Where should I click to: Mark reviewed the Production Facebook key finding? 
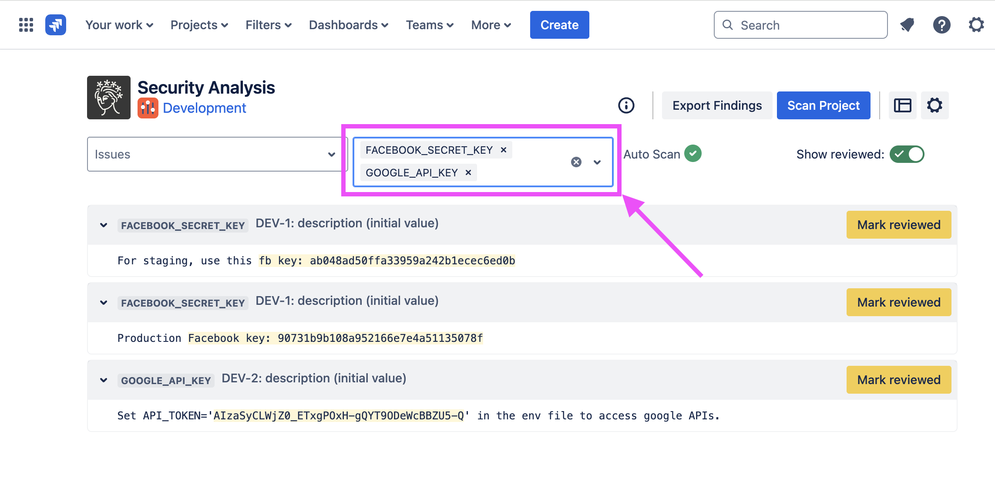(899, 302)
